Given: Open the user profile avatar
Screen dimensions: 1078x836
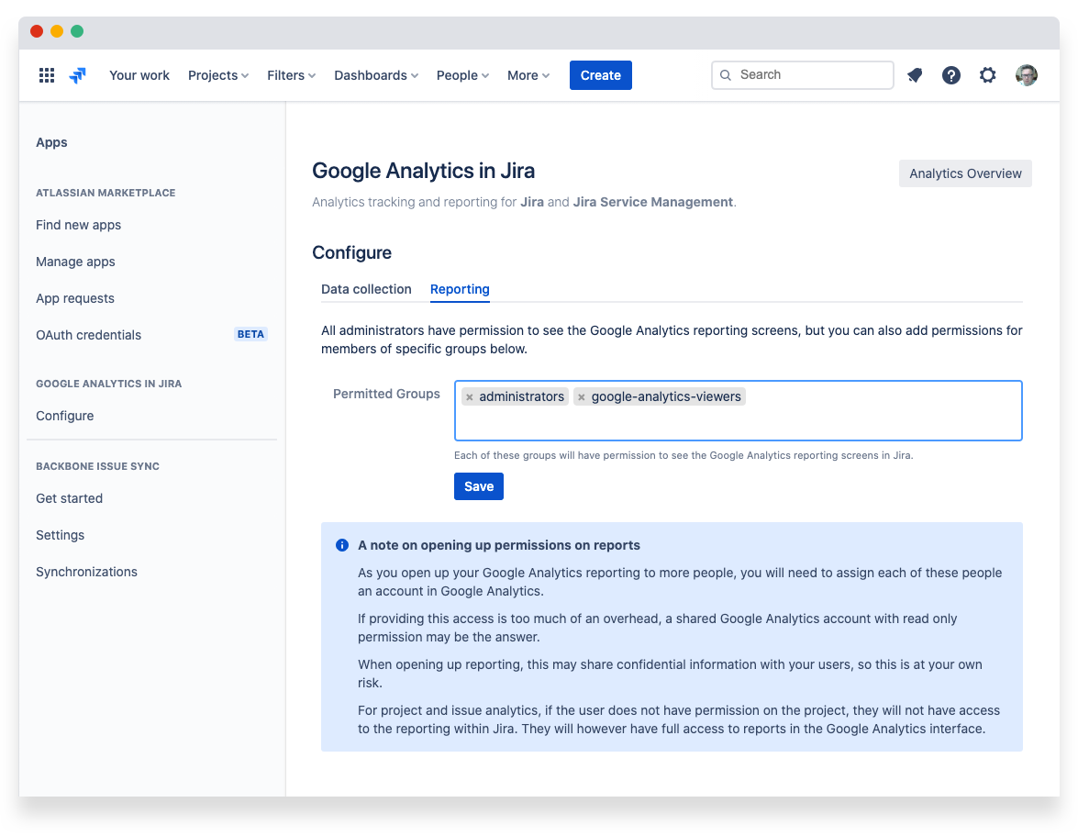Looking at the screenshot, I should click(x=1027, y=75).
